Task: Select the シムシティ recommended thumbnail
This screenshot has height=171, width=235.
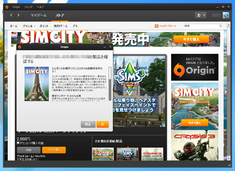Action: click(x=103, y=154)
